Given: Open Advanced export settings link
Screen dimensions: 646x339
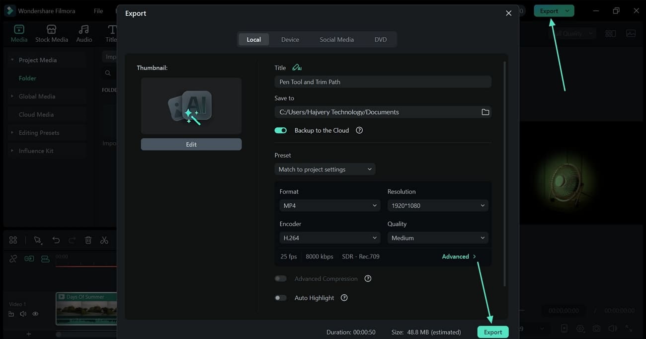Looking at the screenshot, I should [459, 256].
